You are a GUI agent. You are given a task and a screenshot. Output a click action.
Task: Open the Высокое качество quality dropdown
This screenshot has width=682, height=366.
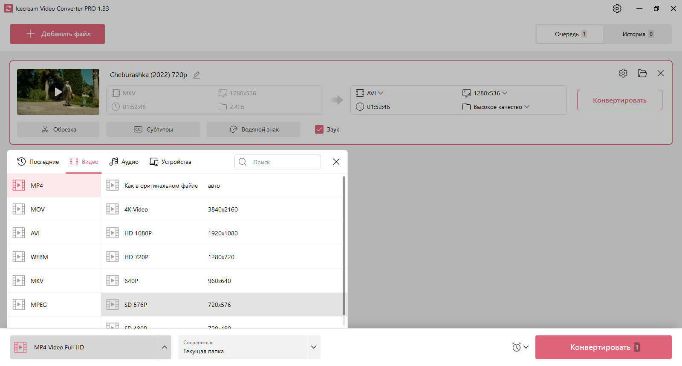coord(496,107)
